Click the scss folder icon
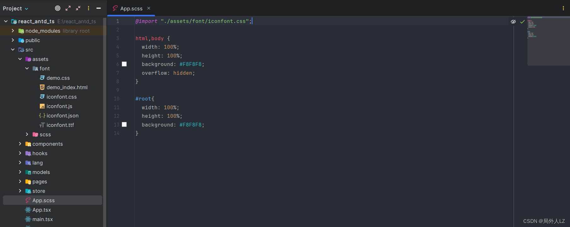This screenshot has height=227, width=570. 35,135
